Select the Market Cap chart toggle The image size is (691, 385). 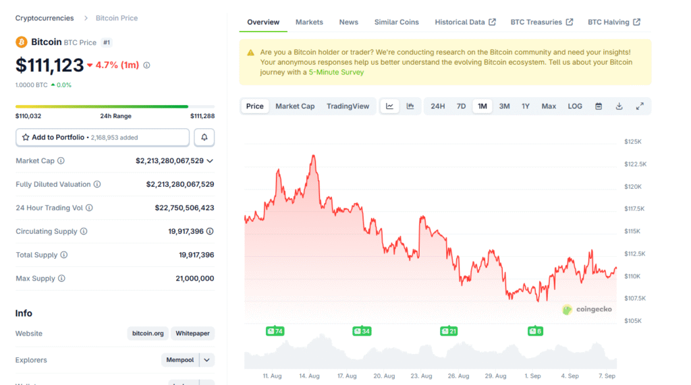click(295, 106)
